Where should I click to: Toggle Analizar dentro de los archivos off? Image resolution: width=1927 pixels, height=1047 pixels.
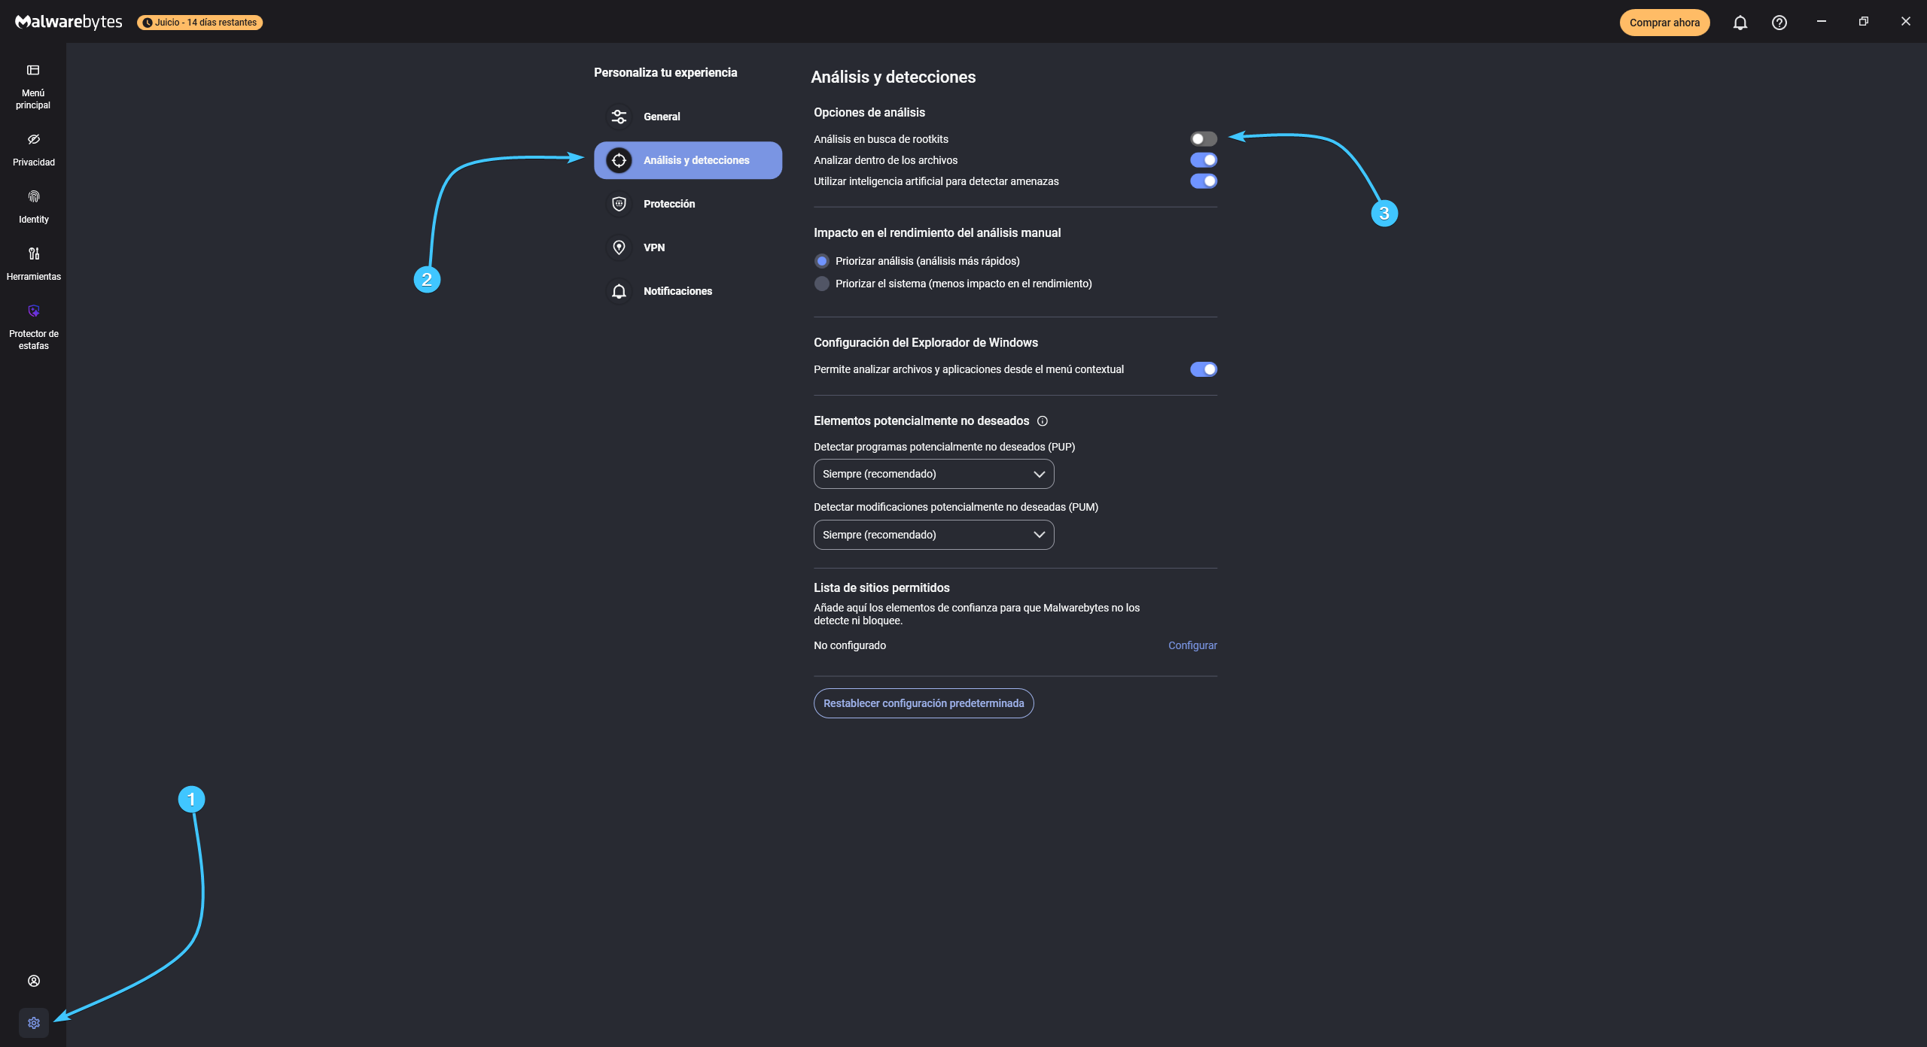coord(1203,160)
